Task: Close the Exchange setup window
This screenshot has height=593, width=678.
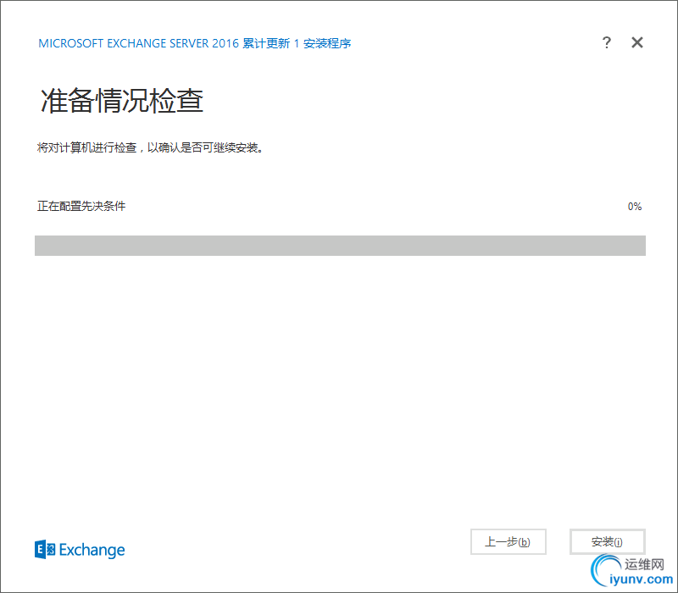Action: [x=637, y=42]
